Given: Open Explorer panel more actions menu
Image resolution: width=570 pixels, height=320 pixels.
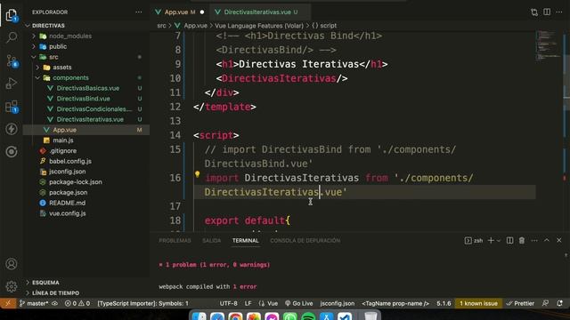Looking at the screenshot, I should [139, 12].
